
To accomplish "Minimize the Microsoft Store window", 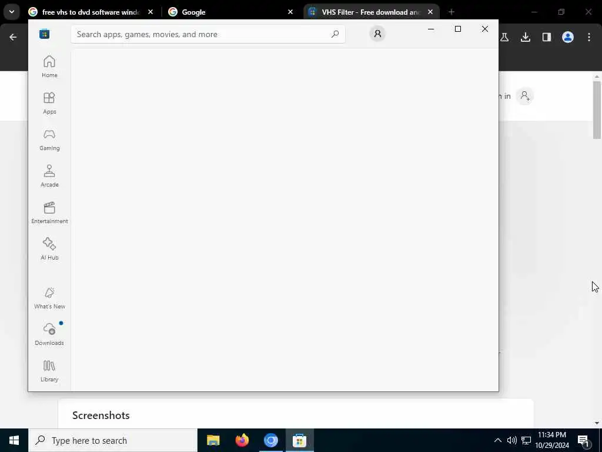I will (x=431, y=29).
